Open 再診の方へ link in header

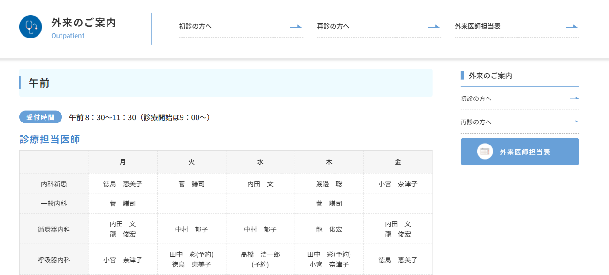379,26
